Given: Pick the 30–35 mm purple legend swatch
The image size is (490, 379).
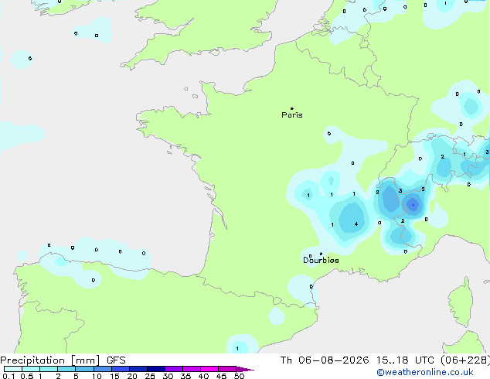Looking at the screenshot, I should 174,369.
